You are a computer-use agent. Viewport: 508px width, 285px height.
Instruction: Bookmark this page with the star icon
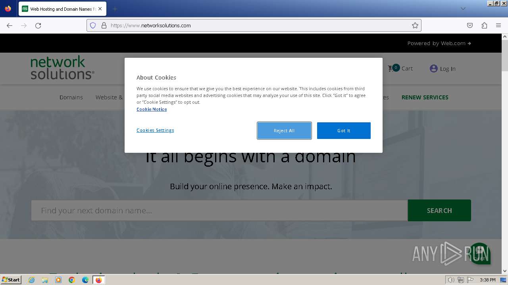(415, 25)
